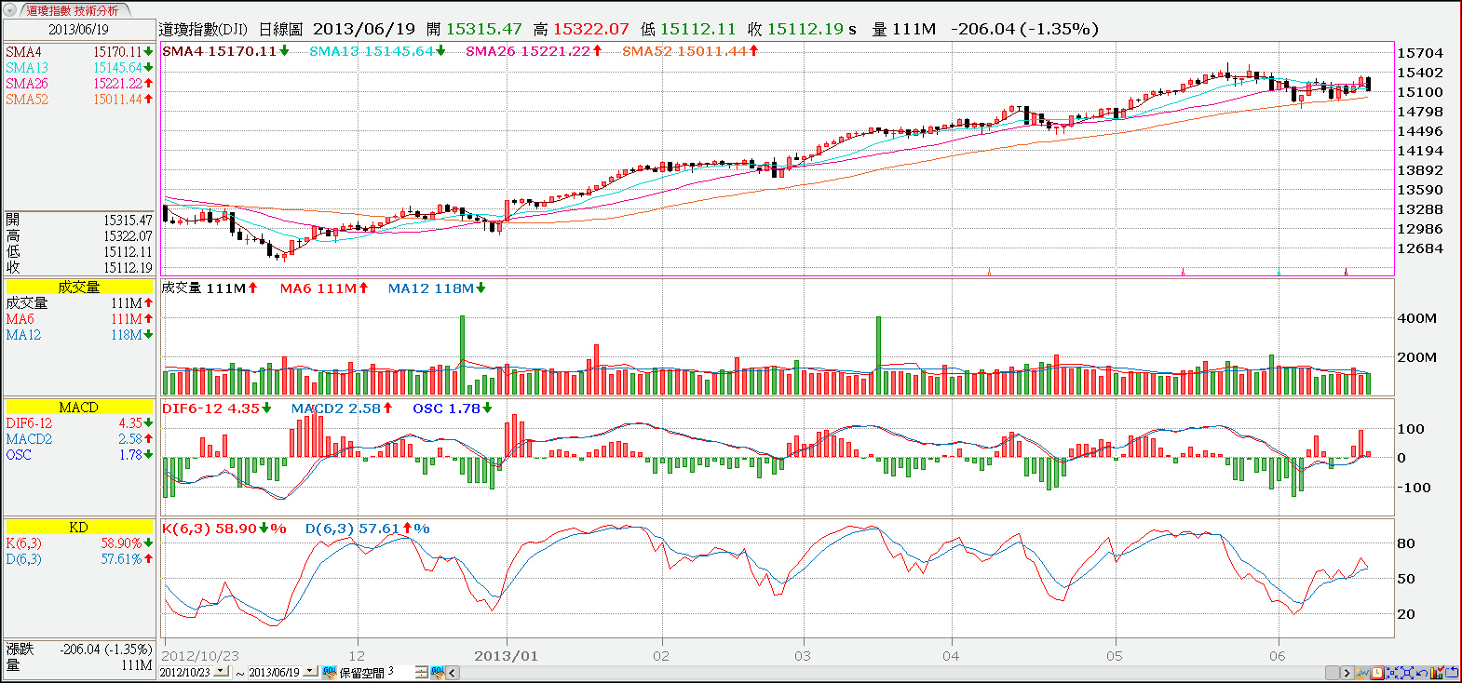Click the 2013/01 label on the time axis
Viewport: 1462px width, 683px height.
tap(506, 656)
